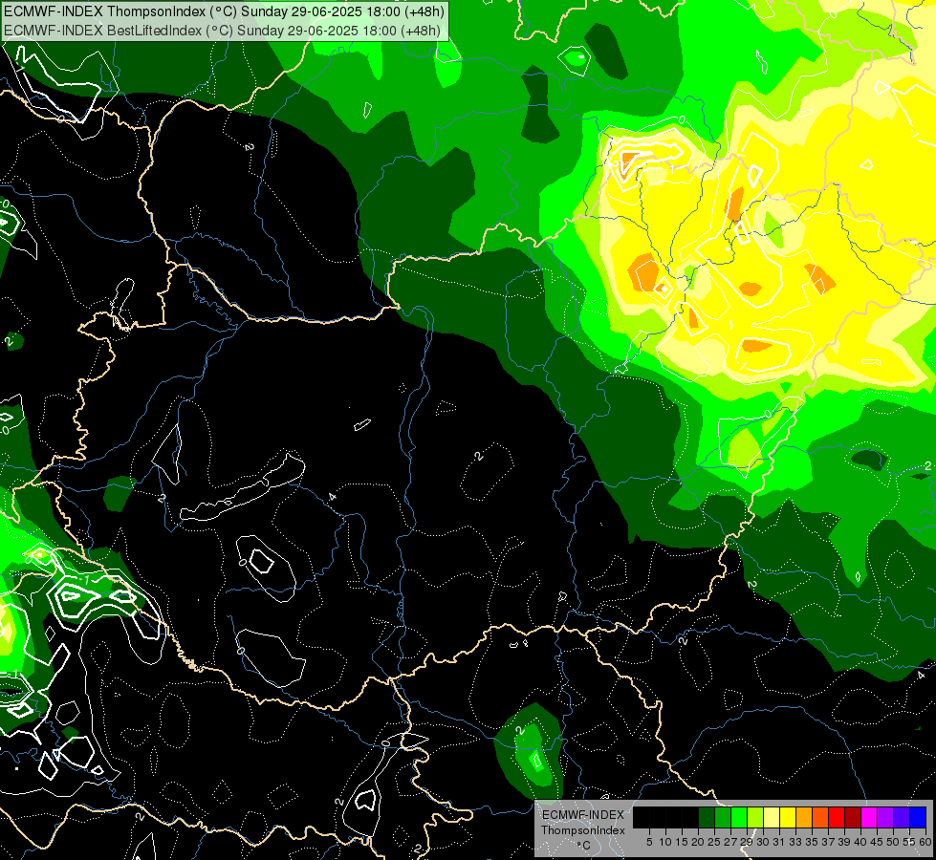Click legend tick value '40'

(860, 842)
